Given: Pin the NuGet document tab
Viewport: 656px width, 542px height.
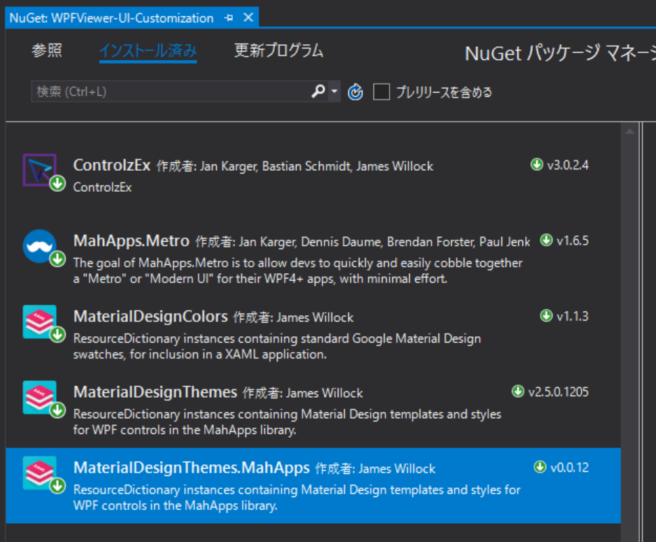Looking at the screenshot, I should point(229,18).
